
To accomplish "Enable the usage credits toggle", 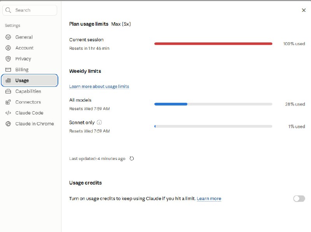I will coord(299,199).
